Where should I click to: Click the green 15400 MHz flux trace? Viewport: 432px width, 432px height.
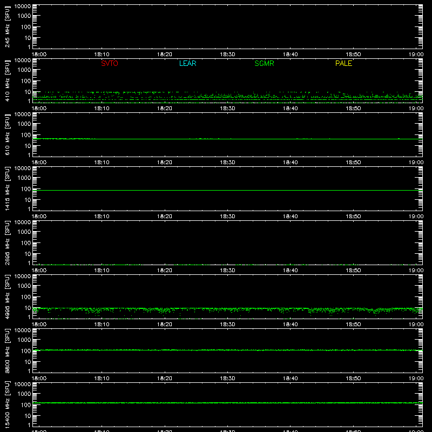click(227, 403)
